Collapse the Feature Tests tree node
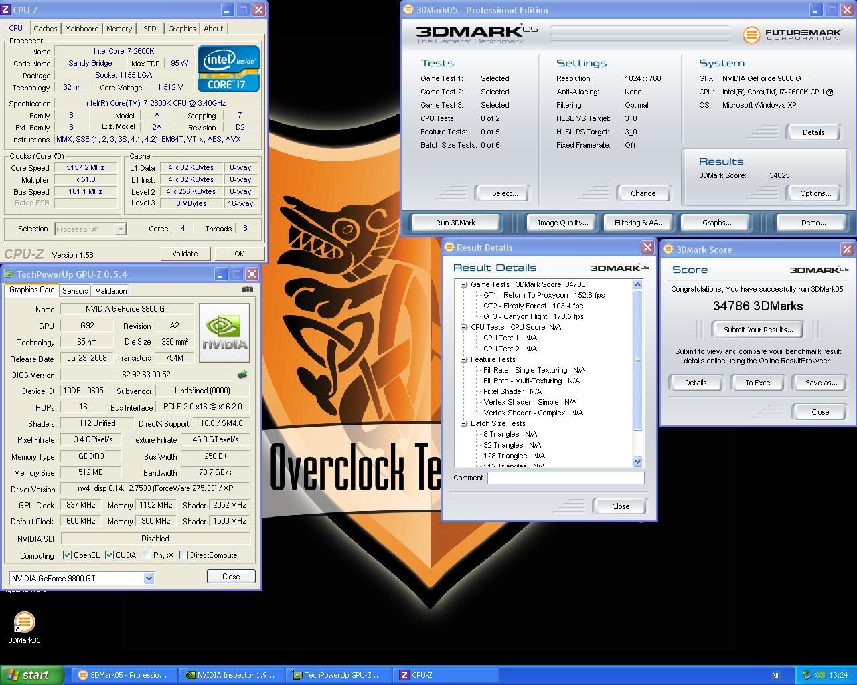The width and height of the screenshot is (857, 685). [463, 359]
